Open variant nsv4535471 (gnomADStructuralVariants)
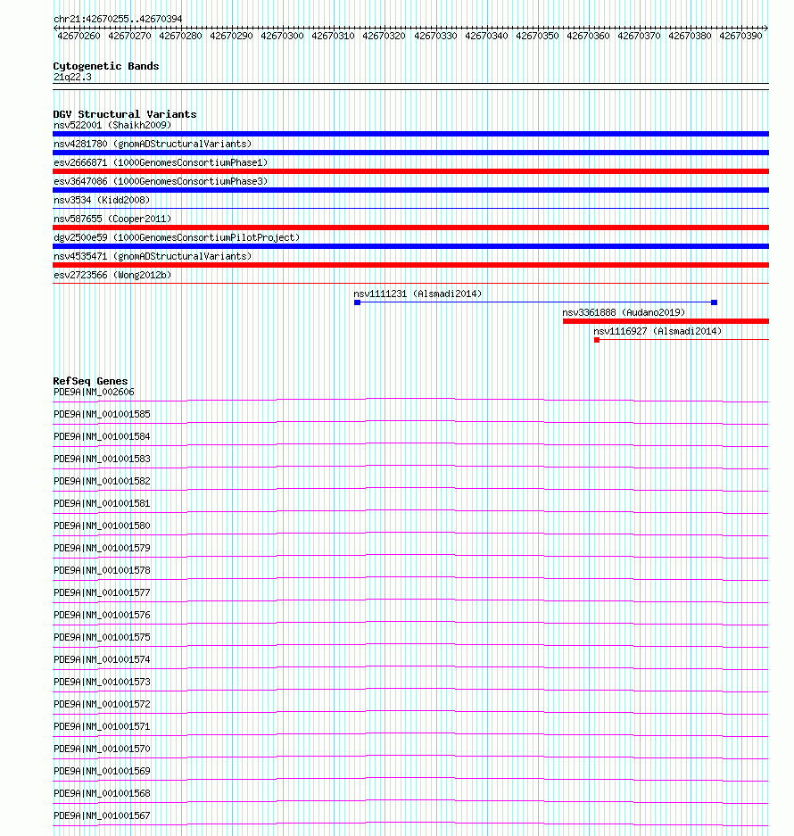794x836 pixels. (x=153, y=256)
